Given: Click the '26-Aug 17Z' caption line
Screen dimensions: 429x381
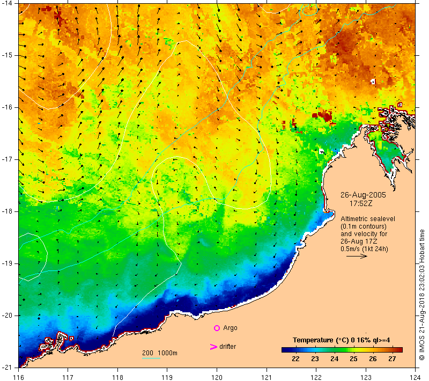Looking at the screenshot, I should click(359, 241).
